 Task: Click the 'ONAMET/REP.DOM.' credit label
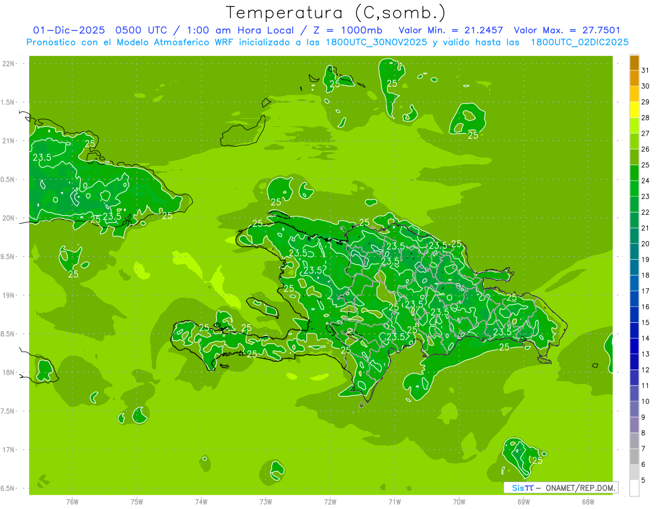click(580, 488)
